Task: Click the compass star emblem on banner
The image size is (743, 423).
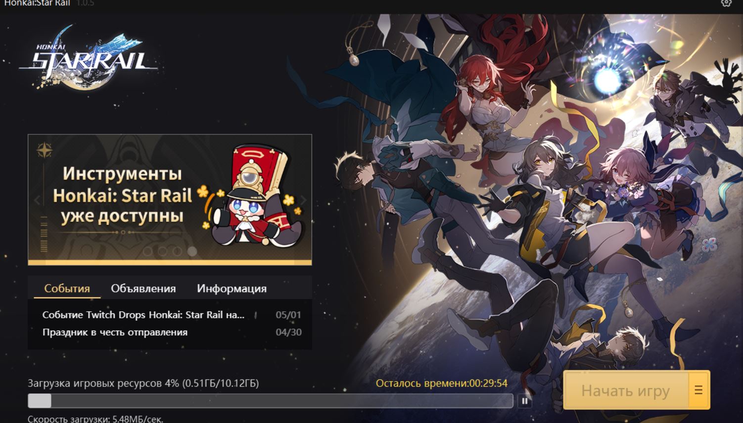Action: pos(45,150)
